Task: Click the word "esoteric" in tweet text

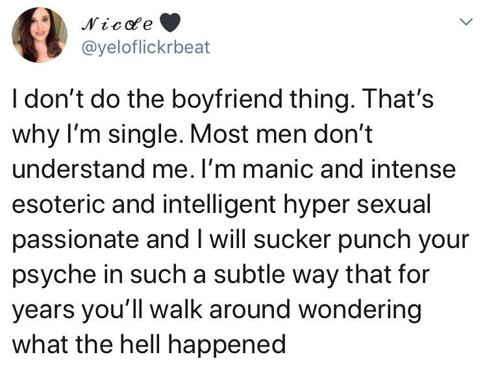Action: 58,204
